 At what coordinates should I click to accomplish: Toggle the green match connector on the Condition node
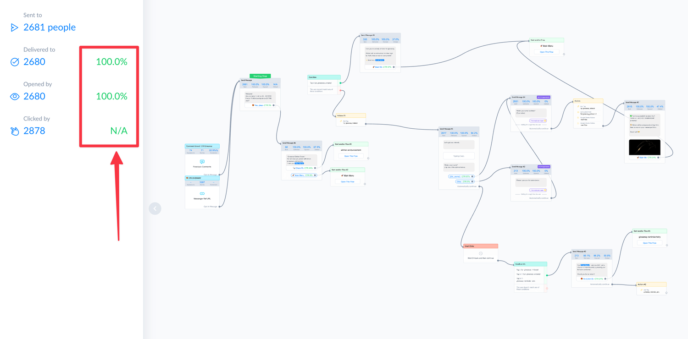click(547, 275)
